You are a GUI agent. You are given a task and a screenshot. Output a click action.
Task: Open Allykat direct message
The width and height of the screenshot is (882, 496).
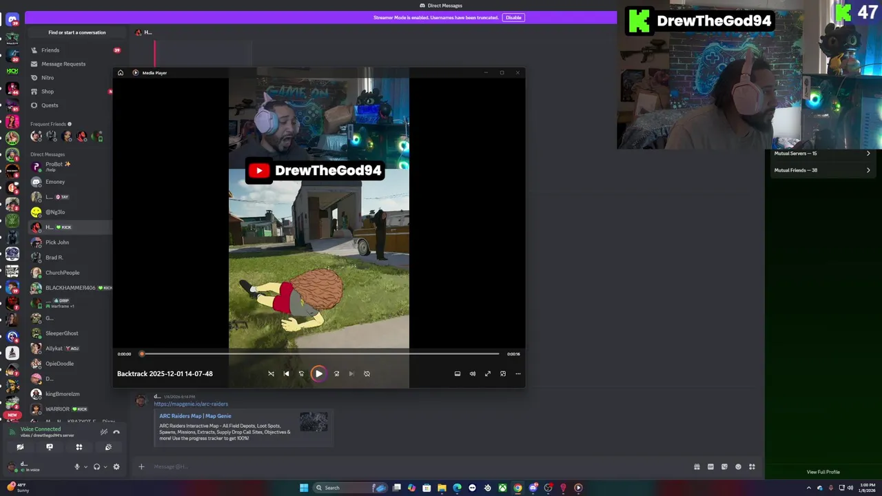tap(69, 349)
